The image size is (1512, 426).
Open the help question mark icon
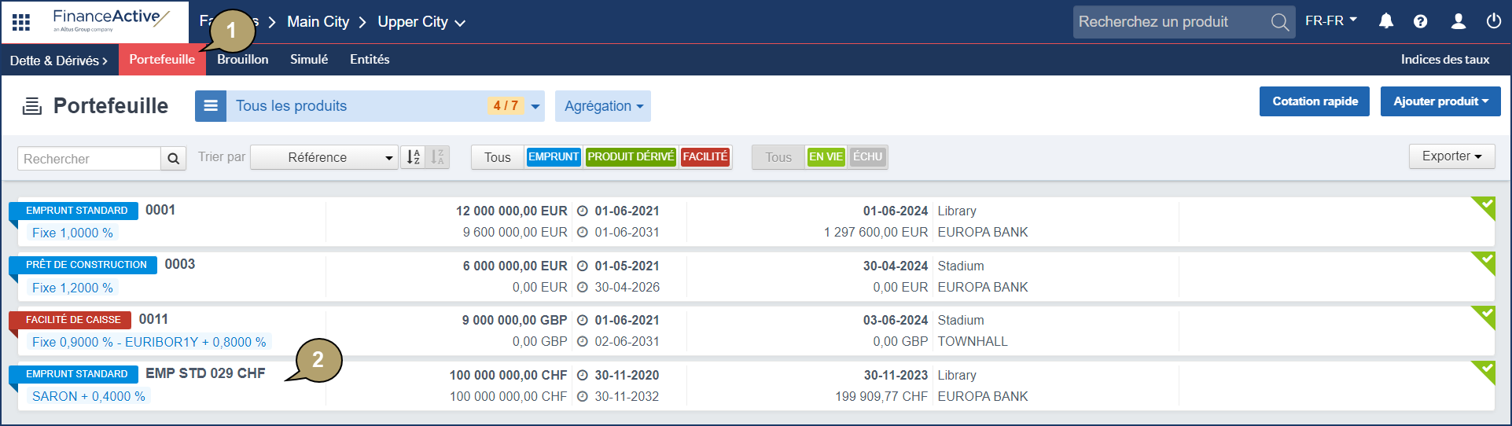pos(1420,21)
